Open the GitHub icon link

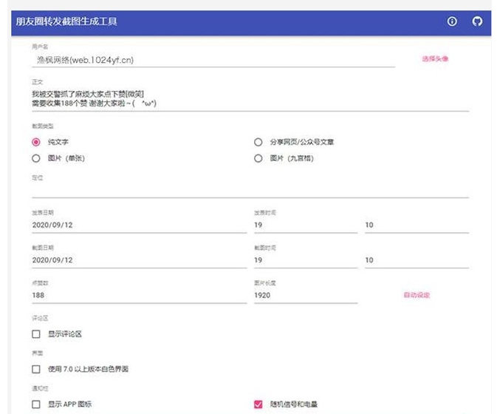point(477,21)
